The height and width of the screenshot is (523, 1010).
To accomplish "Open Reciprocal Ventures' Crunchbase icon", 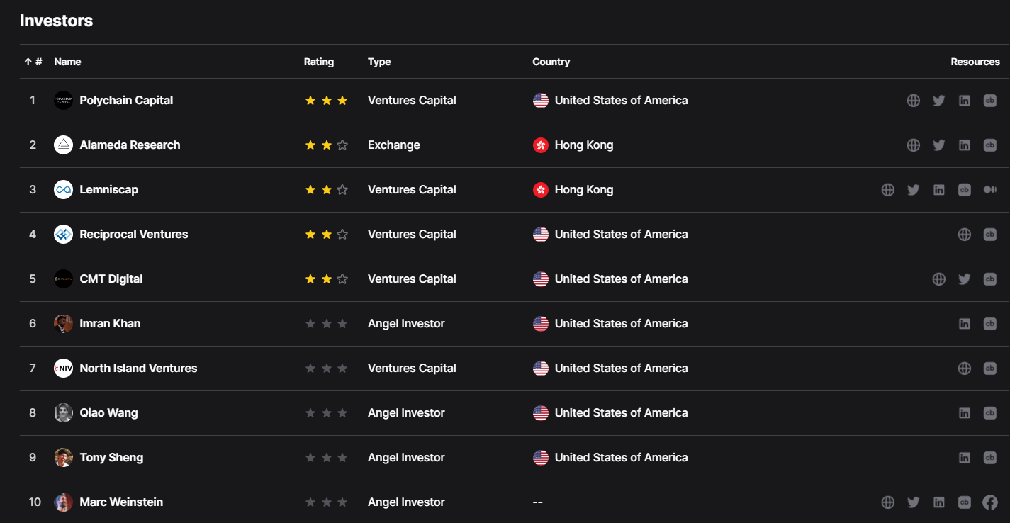I will (990, 235).
